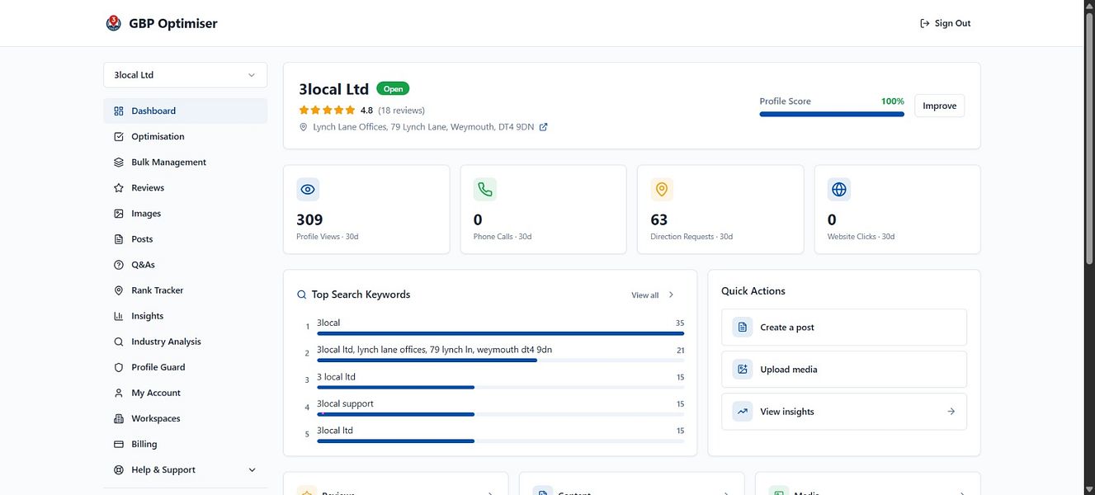
Task: Click the '(18 reviews)' text
Action: tap(402, 110)
